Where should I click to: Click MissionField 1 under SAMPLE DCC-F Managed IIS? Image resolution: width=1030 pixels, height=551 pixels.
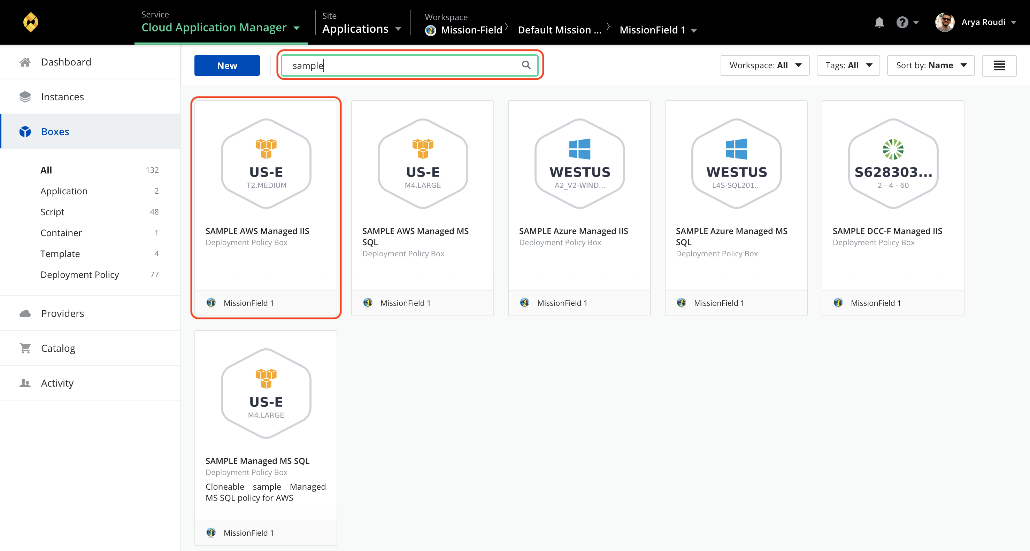coord(876,303)
